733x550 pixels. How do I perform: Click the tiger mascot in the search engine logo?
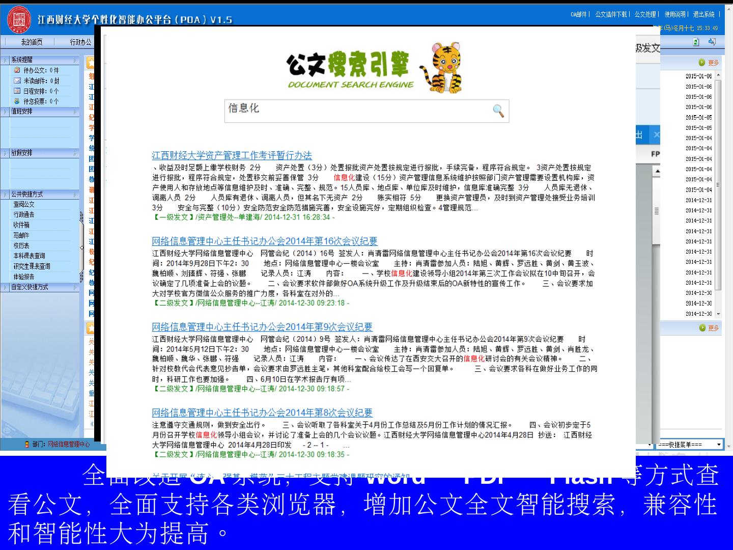pos(441,67)
